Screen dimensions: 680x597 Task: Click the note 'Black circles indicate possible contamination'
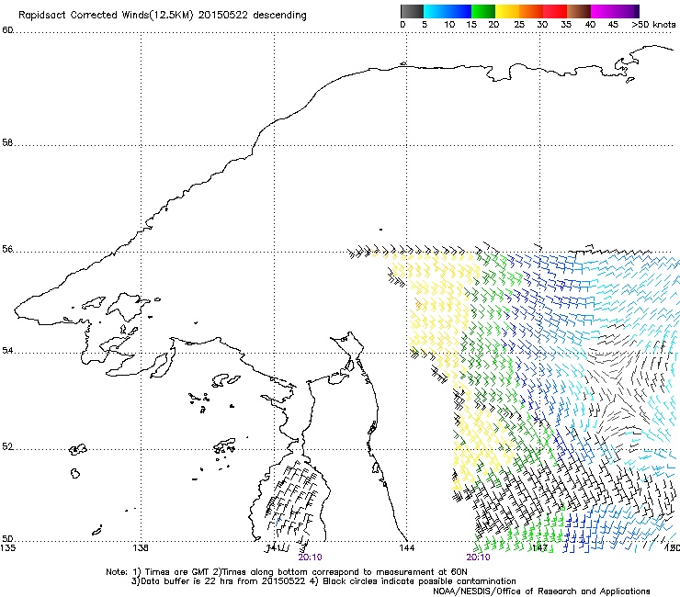(x=419, y=581)
